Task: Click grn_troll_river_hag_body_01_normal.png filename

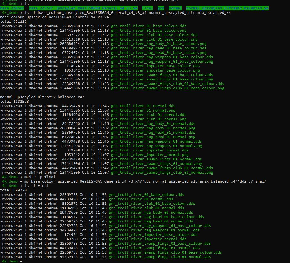Action: (x=153, y=128)
